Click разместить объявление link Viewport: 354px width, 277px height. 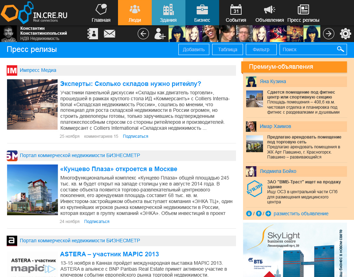point(301,214)
